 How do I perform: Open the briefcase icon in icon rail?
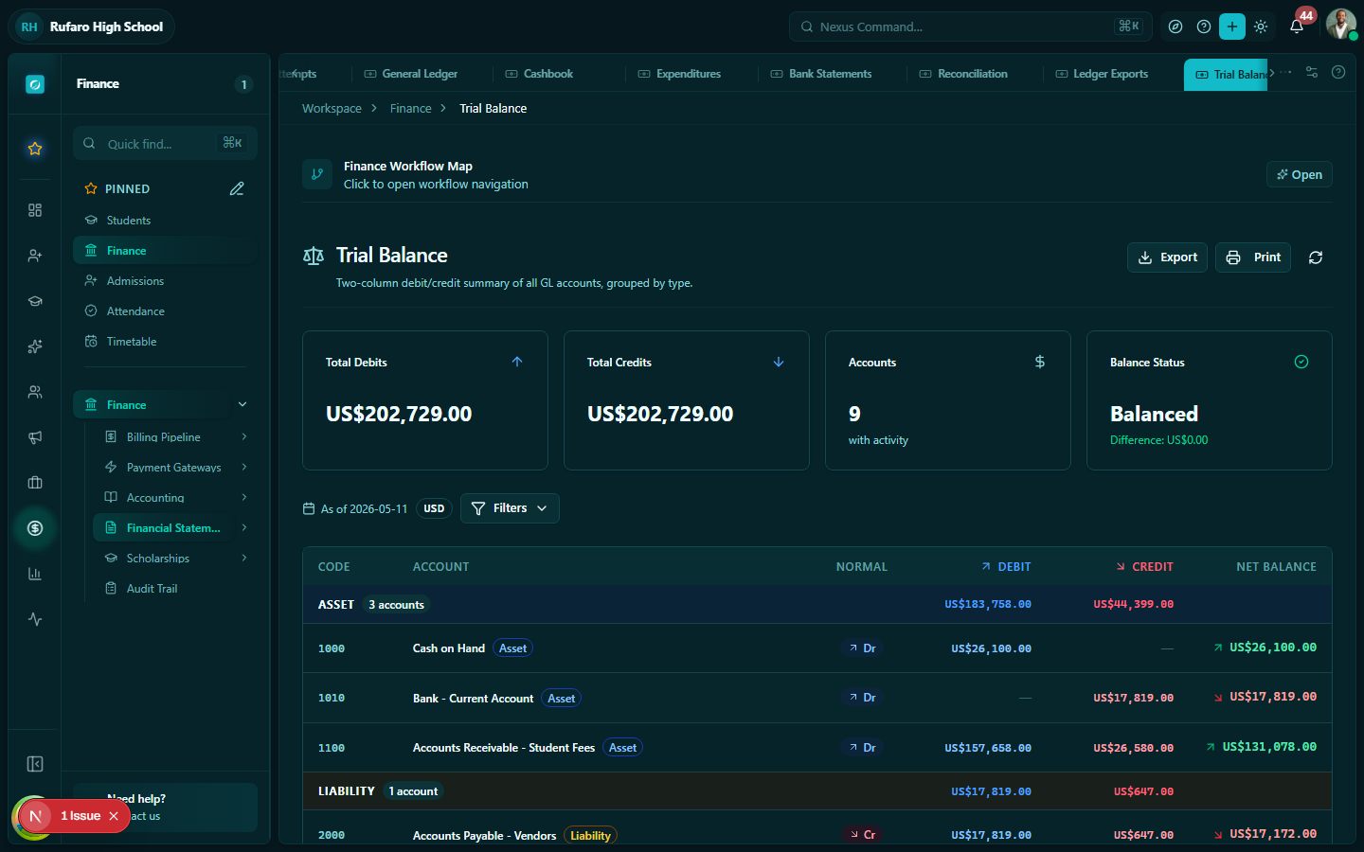(x=35, y=483)
